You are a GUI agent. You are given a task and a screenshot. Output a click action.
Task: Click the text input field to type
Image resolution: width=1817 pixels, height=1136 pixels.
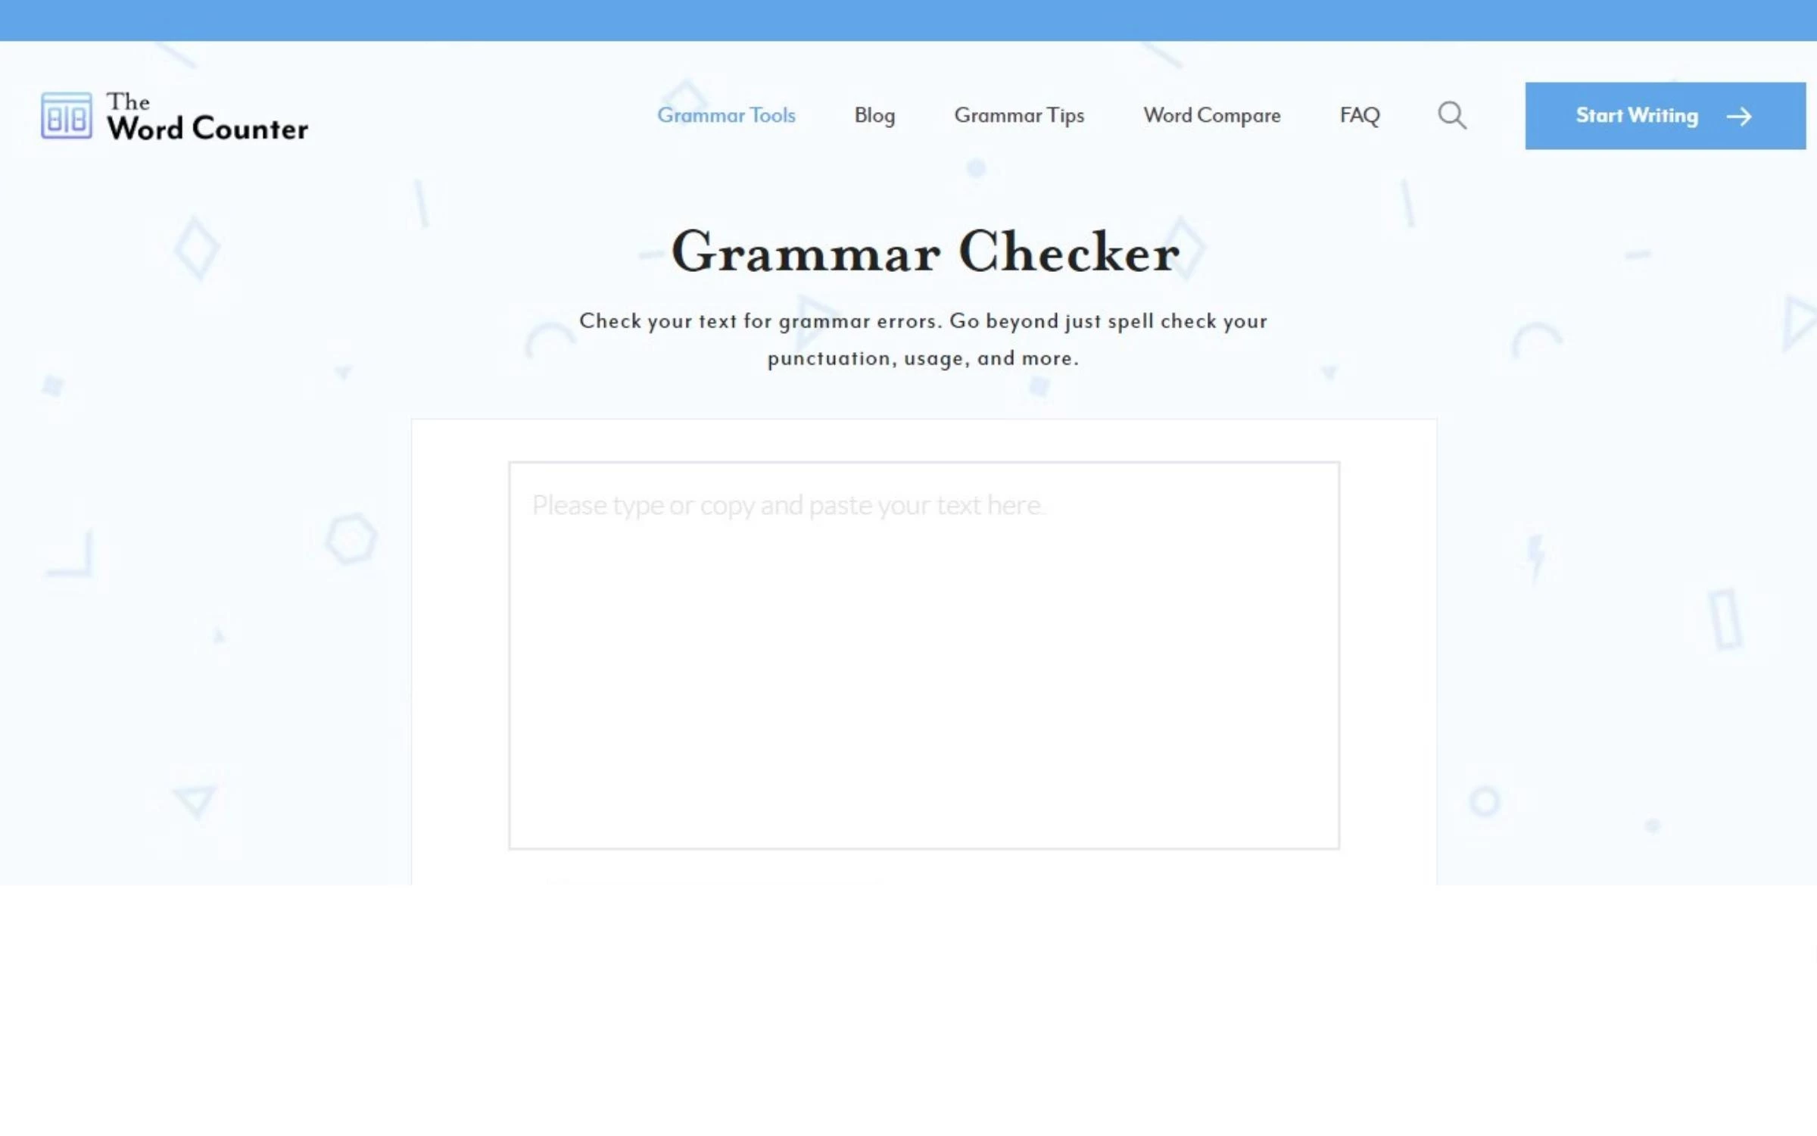coord(924,654)
